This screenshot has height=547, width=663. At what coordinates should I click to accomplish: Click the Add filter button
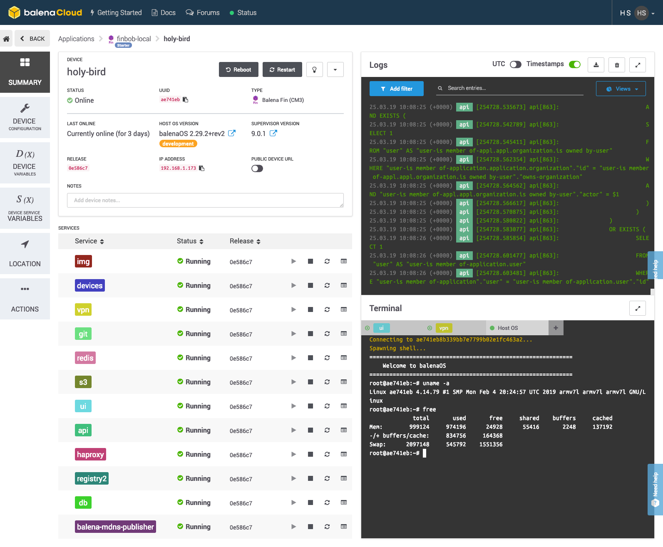pyautogui.click(x=396, y=89)
